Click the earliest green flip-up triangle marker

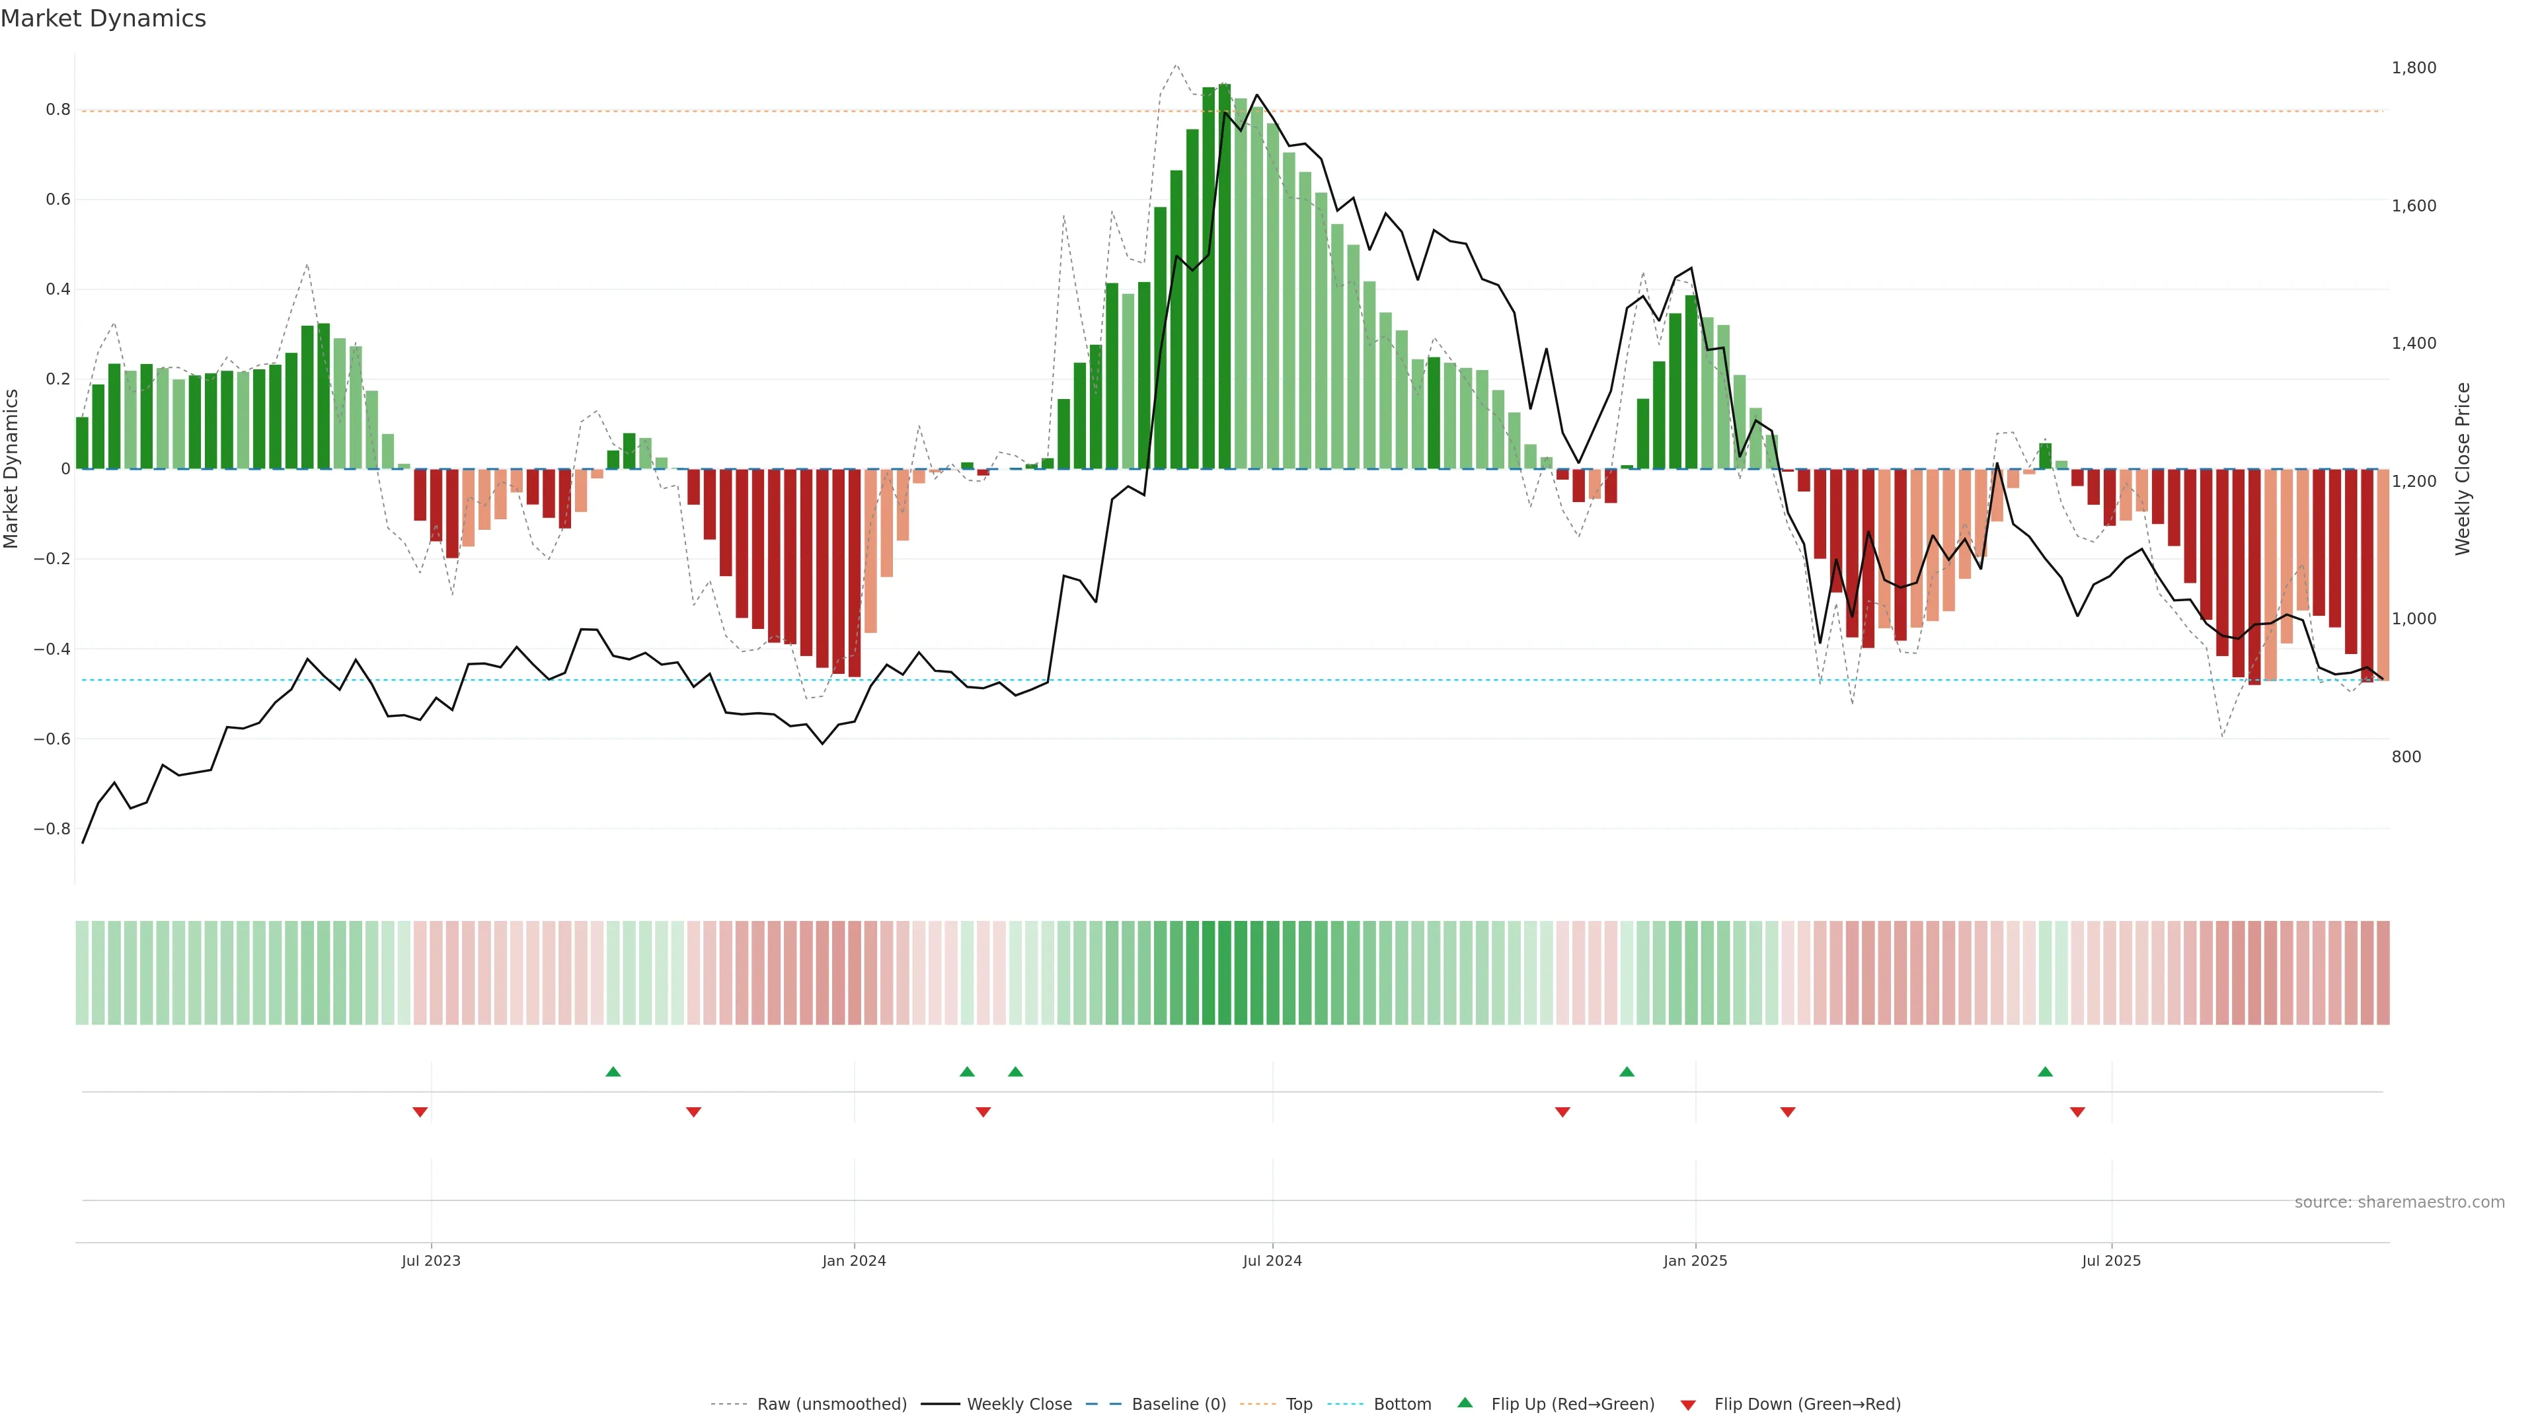coord(613,1072)
